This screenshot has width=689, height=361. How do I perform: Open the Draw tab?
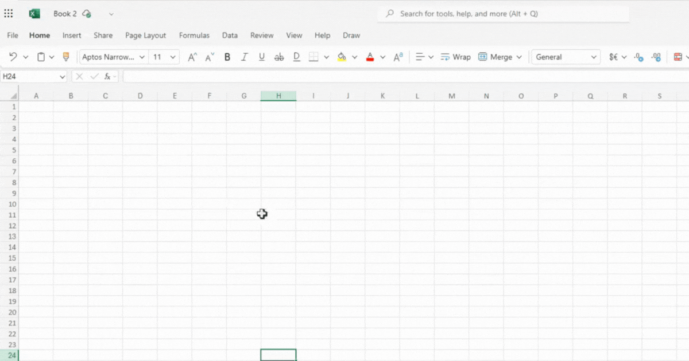tap(351, 36)
